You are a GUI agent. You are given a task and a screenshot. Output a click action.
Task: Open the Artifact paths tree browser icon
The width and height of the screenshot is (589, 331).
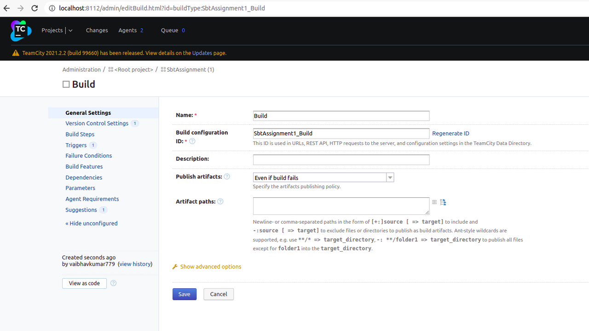point(443,202)
